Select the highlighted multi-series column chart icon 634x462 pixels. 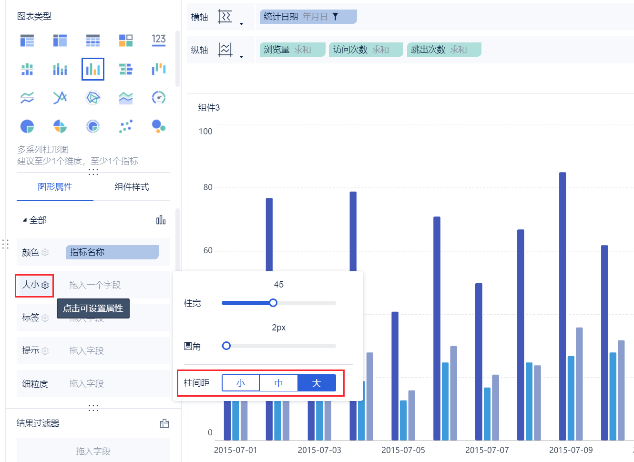(x=93, y=69)
